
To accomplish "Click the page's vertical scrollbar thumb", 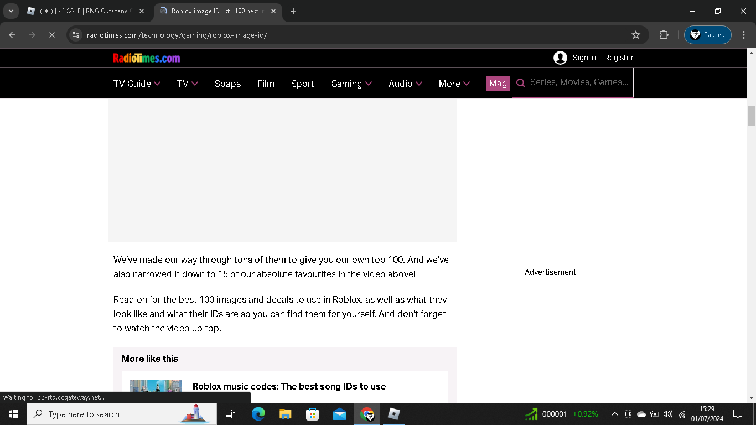I will tap(751, 116).
